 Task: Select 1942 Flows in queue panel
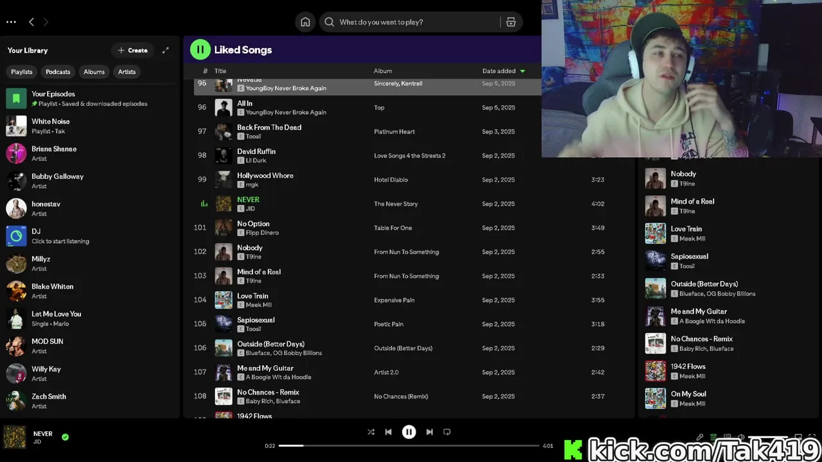tap(688, 366)
